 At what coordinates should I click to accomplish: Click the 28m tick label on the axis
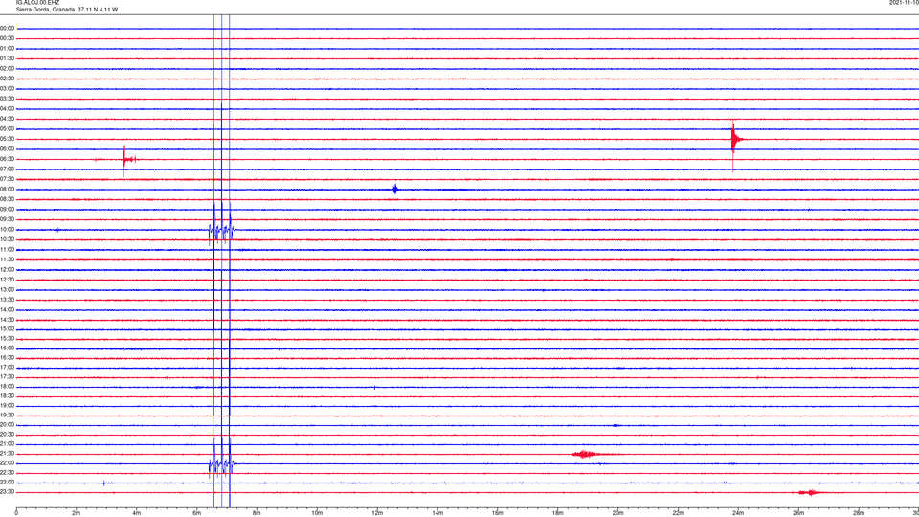(859, 513)
